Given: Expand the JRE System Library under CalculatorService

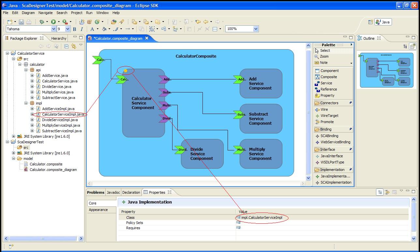Looking at the screenshot, I should 13,136.
